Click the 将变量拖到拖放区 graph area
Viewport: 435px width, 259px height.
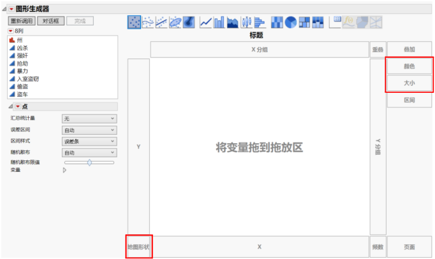(x=260, y=147)
